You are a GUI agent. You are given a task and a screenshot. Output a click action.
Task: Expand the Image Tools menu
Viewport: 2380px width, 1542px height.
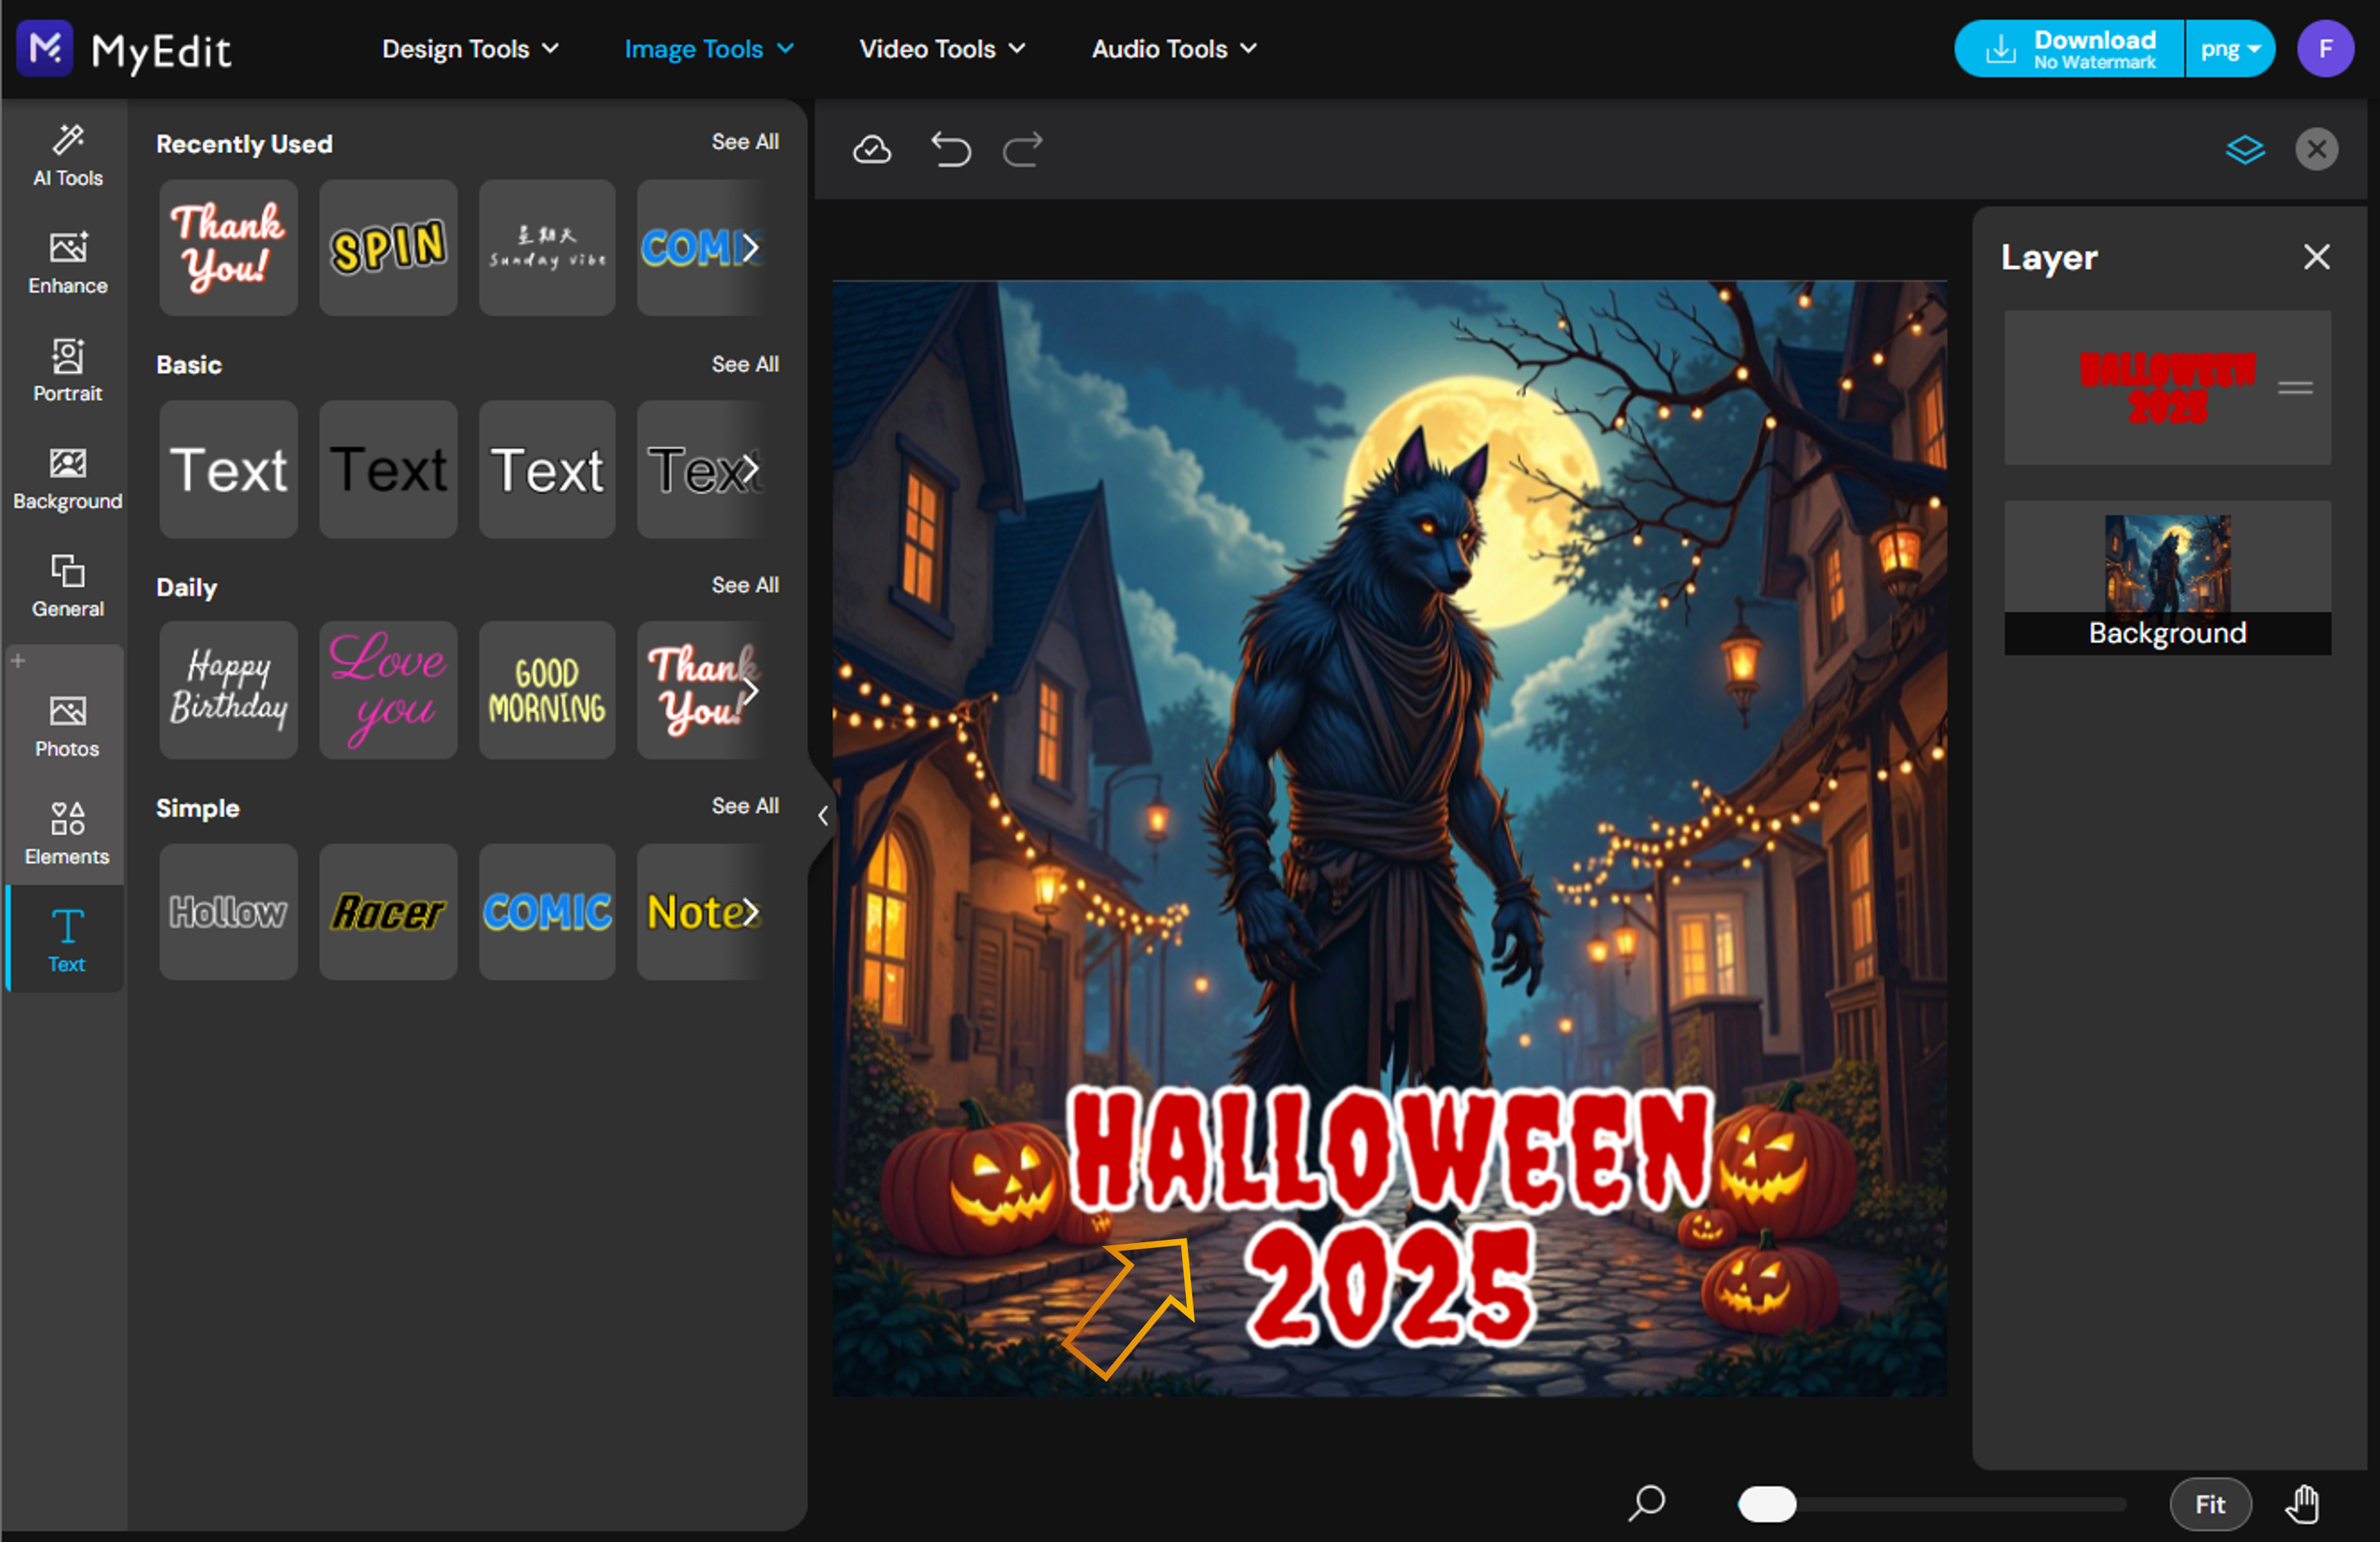[708, 48]
